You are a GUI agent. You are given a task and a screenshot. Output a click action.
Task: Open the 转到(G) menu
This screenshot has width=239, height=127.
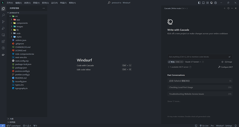click(45, 3)
